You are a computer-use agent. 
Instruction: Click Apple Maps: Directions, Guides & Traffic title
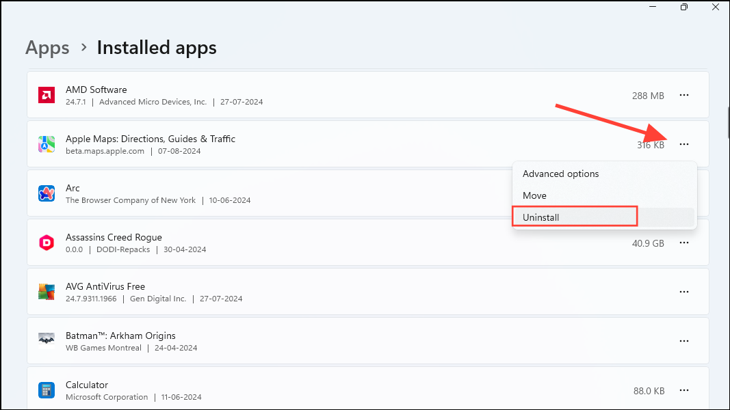click(151, 139)
